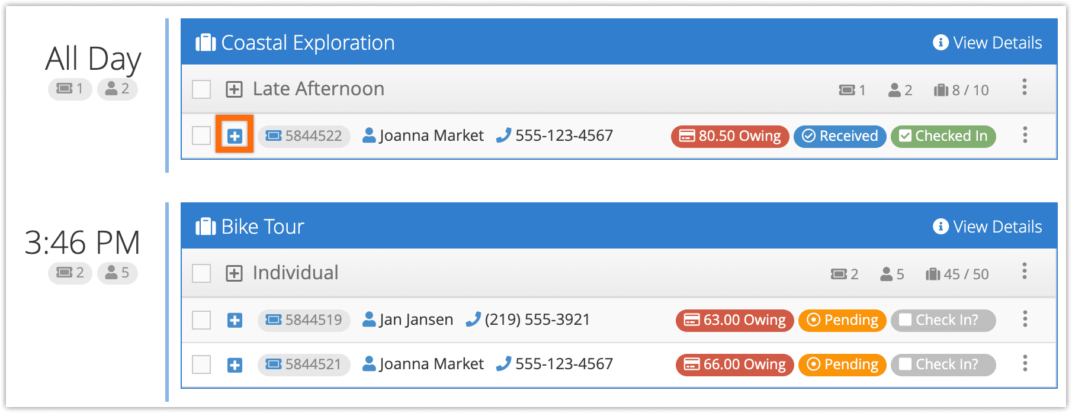Check the Jan Jansen row checkbox
This screenshot has width=1072, height=413.
[x=201, y=320]
